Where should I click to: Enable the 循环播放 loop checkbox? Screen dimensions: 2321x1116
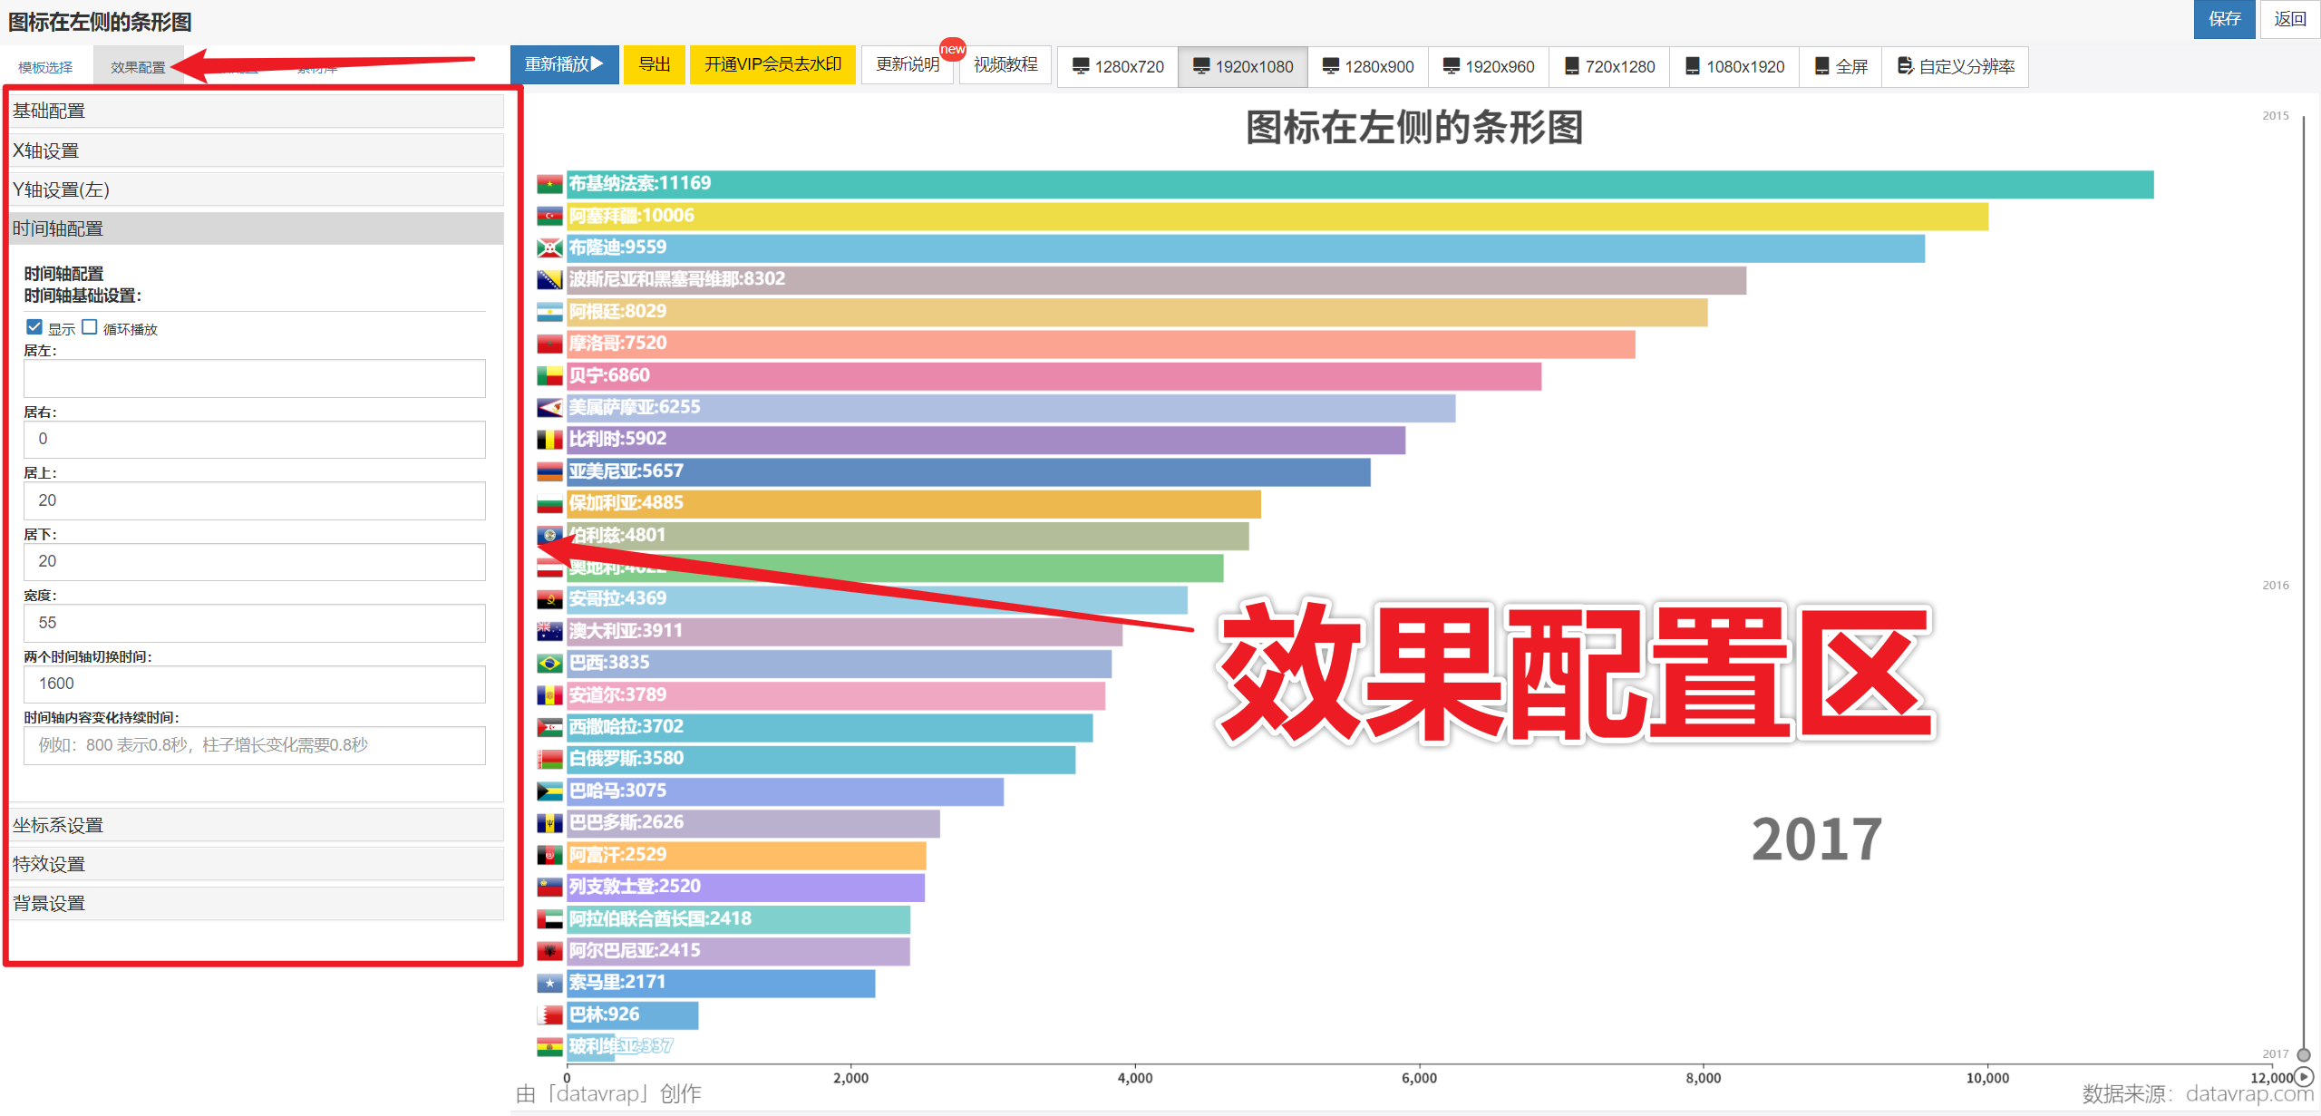tap(90, 327)
